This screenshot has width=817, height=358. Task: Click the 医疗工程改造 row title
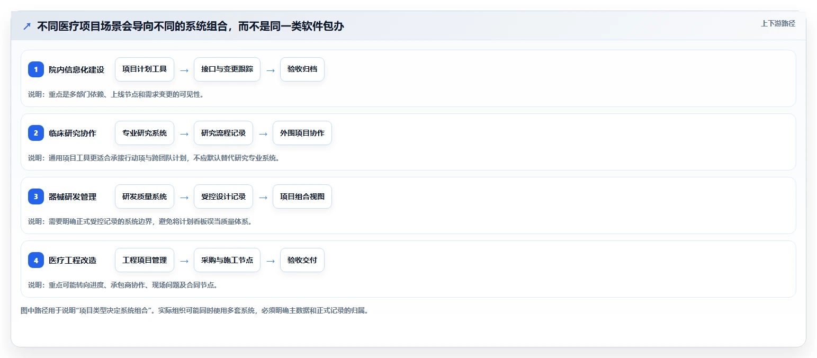tap(73, 260)
